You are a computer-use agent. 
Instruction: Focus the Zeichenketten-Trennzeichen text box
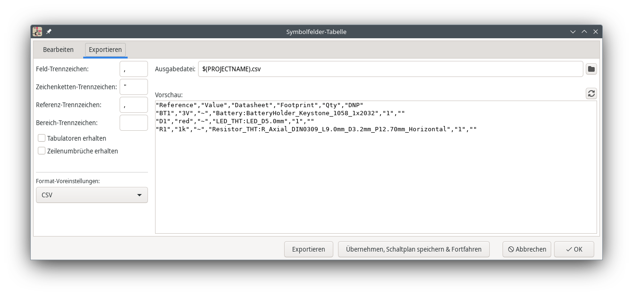point(134,87)
